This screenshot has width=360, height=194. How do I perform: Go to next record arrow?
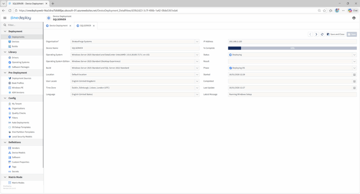(x=316, y=34)
